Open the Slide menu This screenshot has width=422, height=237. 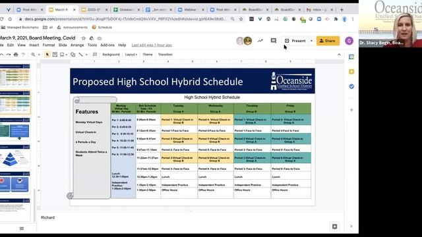coord(63,45)
